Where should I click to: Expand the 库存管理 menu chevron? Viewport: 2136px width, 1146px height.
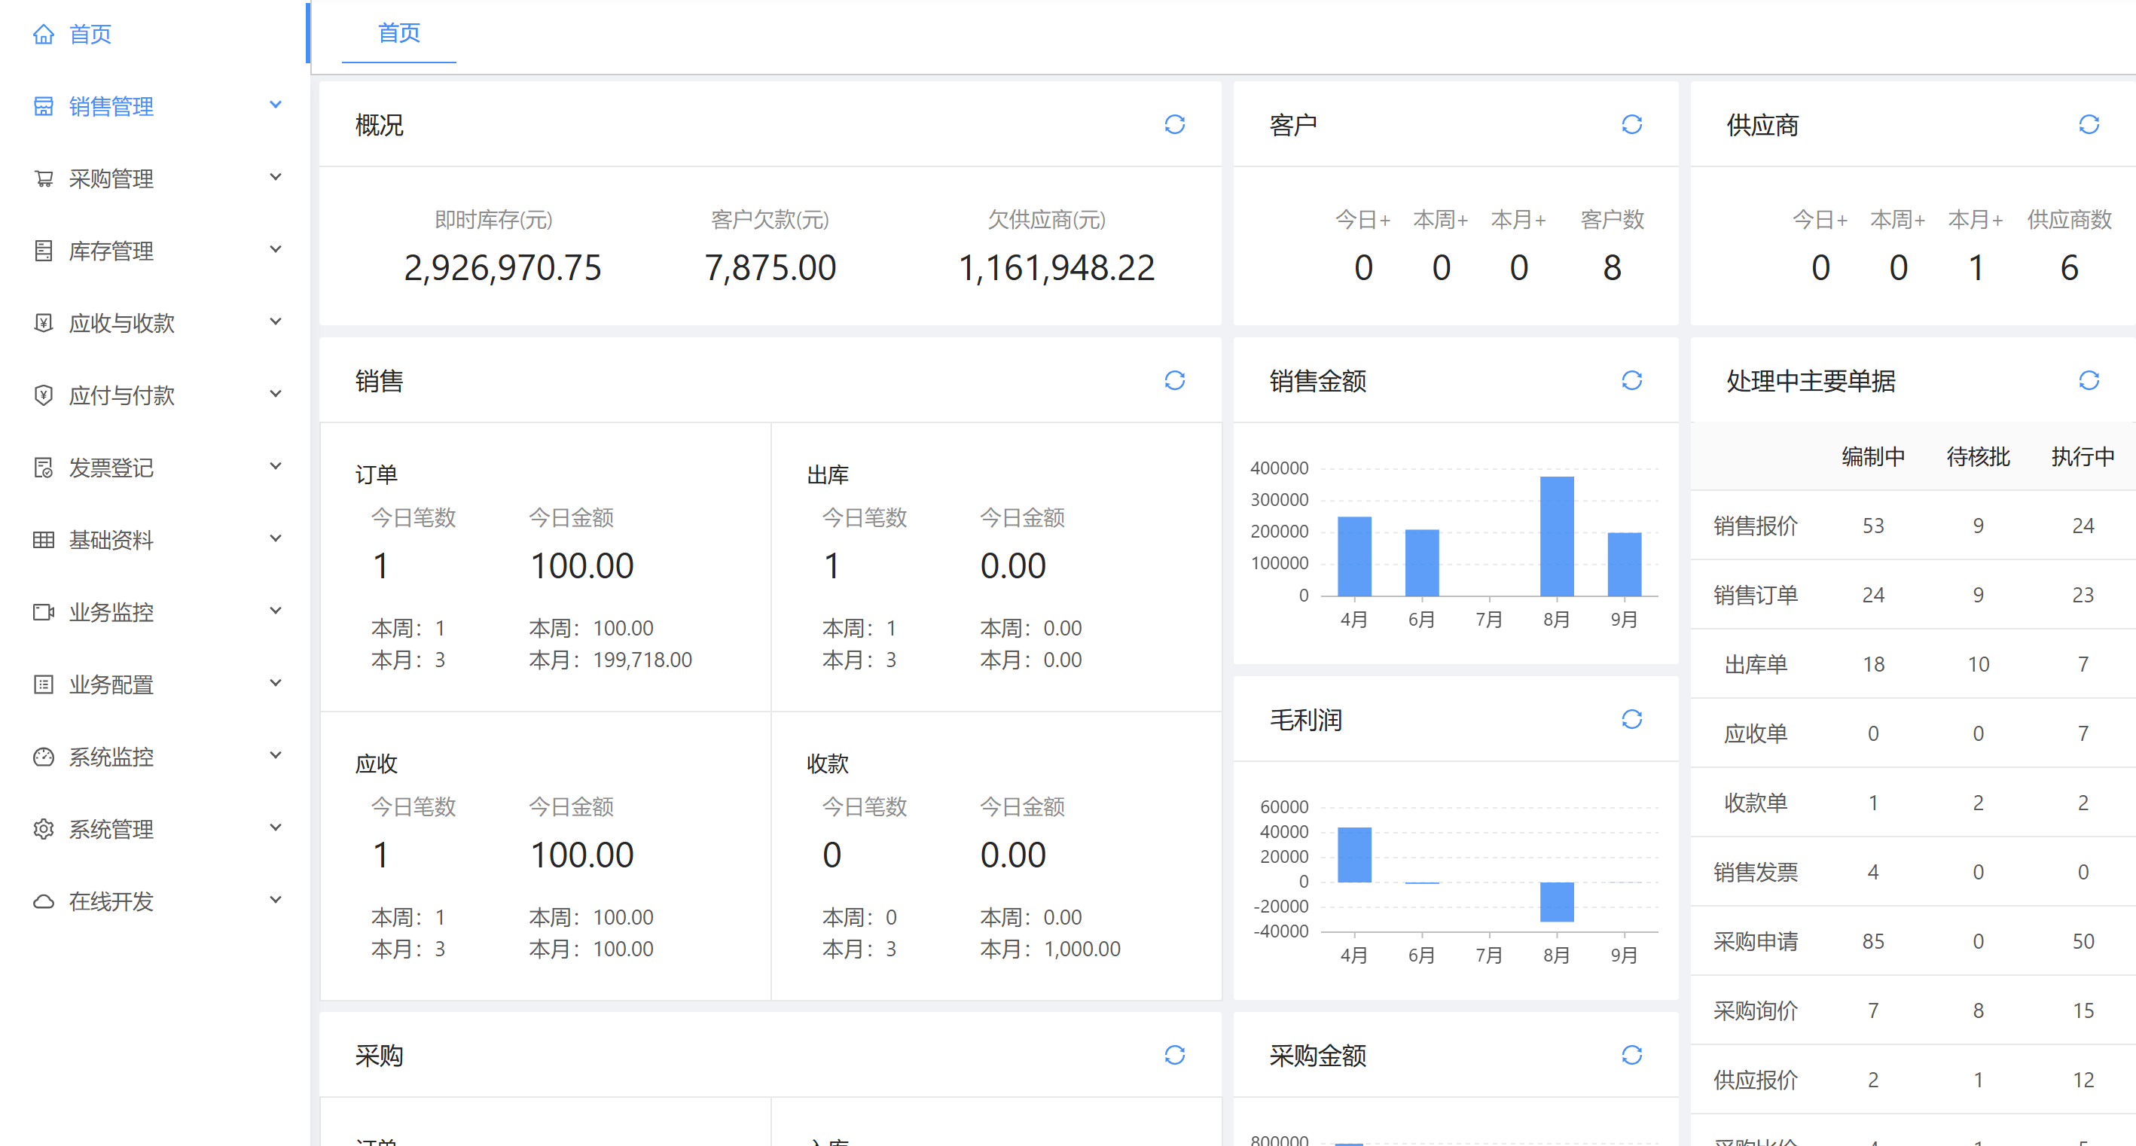point(276,249)
